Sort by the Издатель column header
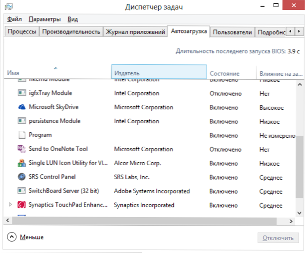This screenshot has height=253, width=307. (x=159, y=72)
